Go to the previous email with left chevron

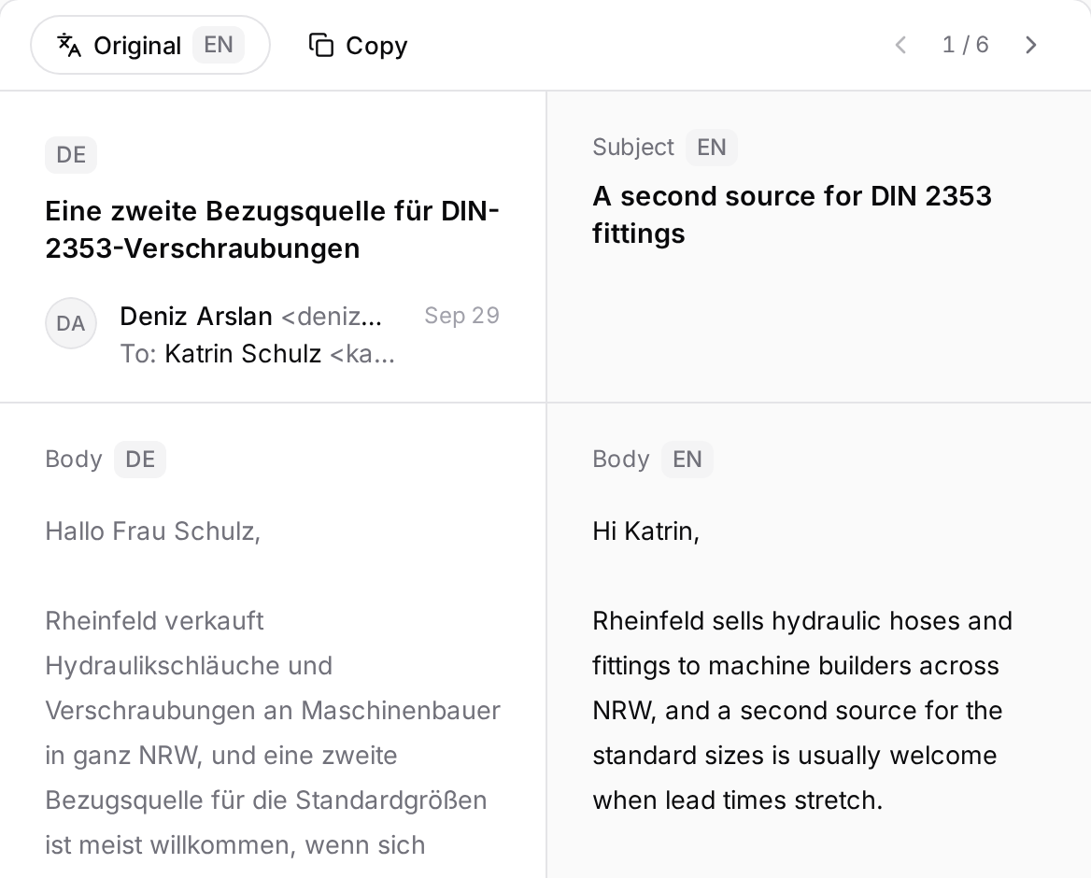tap(900, 45)
